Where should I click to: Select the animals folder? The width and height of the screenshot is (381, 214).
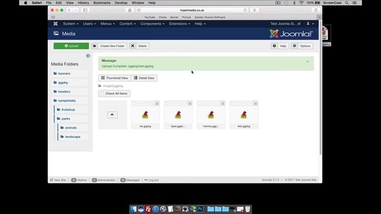click(71, 128)
